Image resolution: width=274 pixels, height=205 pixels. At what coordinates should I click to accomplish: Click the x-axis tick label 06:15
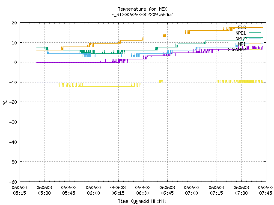click(118, 193)
